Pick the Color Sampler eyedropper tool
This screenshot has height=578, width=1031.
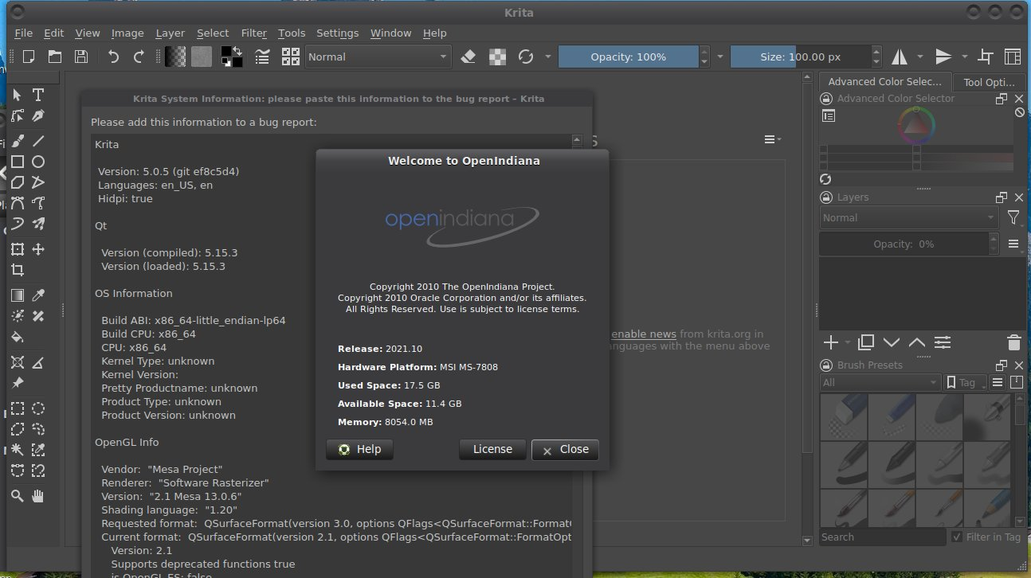37,295
